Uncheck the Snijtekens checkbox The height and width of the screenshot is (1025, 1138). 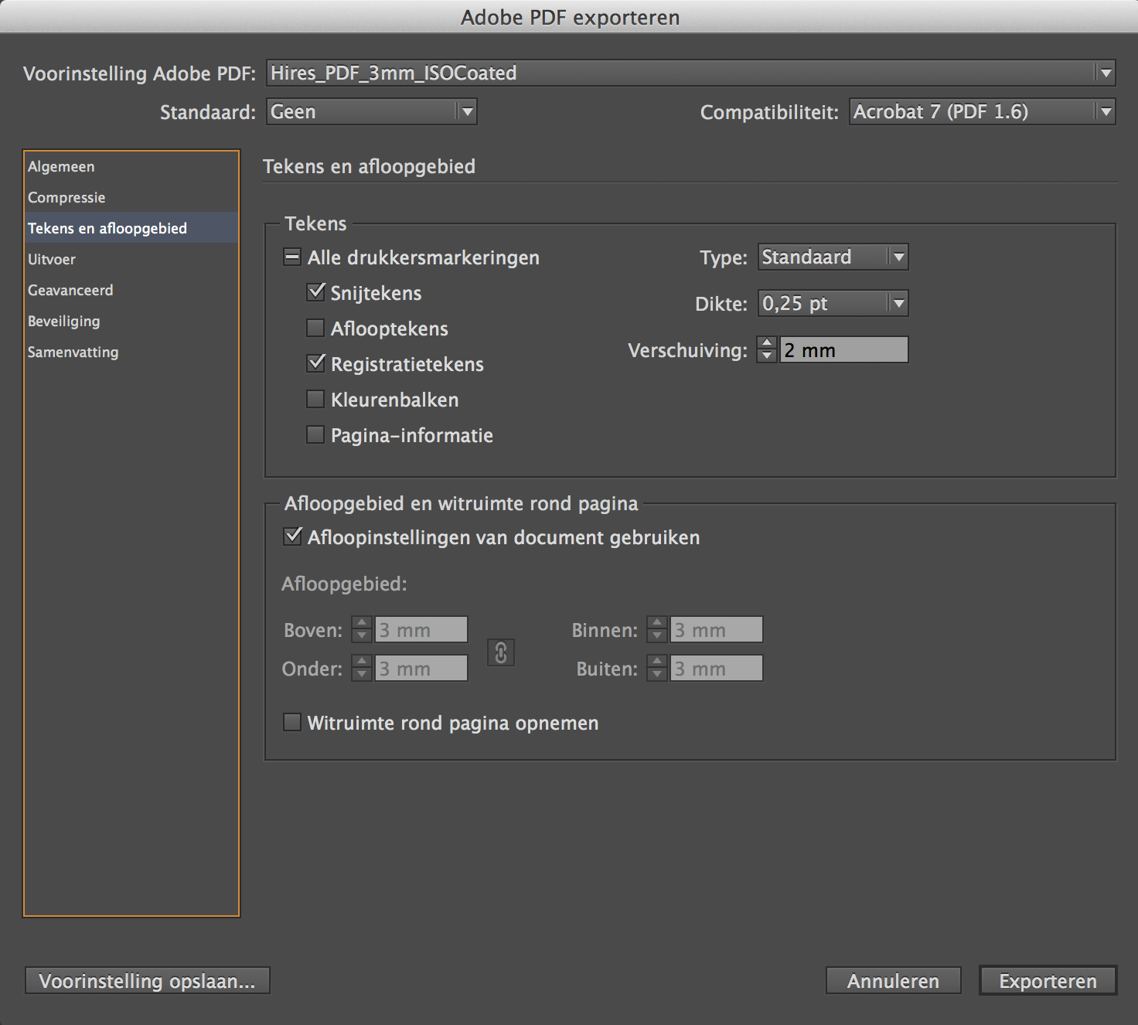315,292
